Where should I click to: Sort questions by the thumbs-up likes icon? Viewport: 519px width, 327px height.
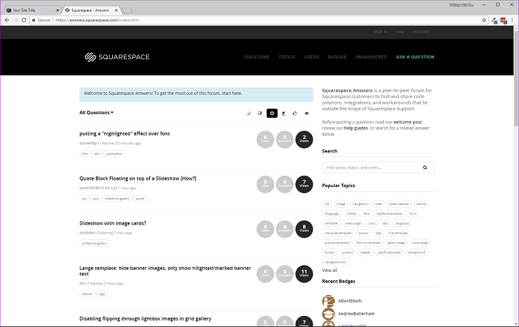click(x=295, y=113)
